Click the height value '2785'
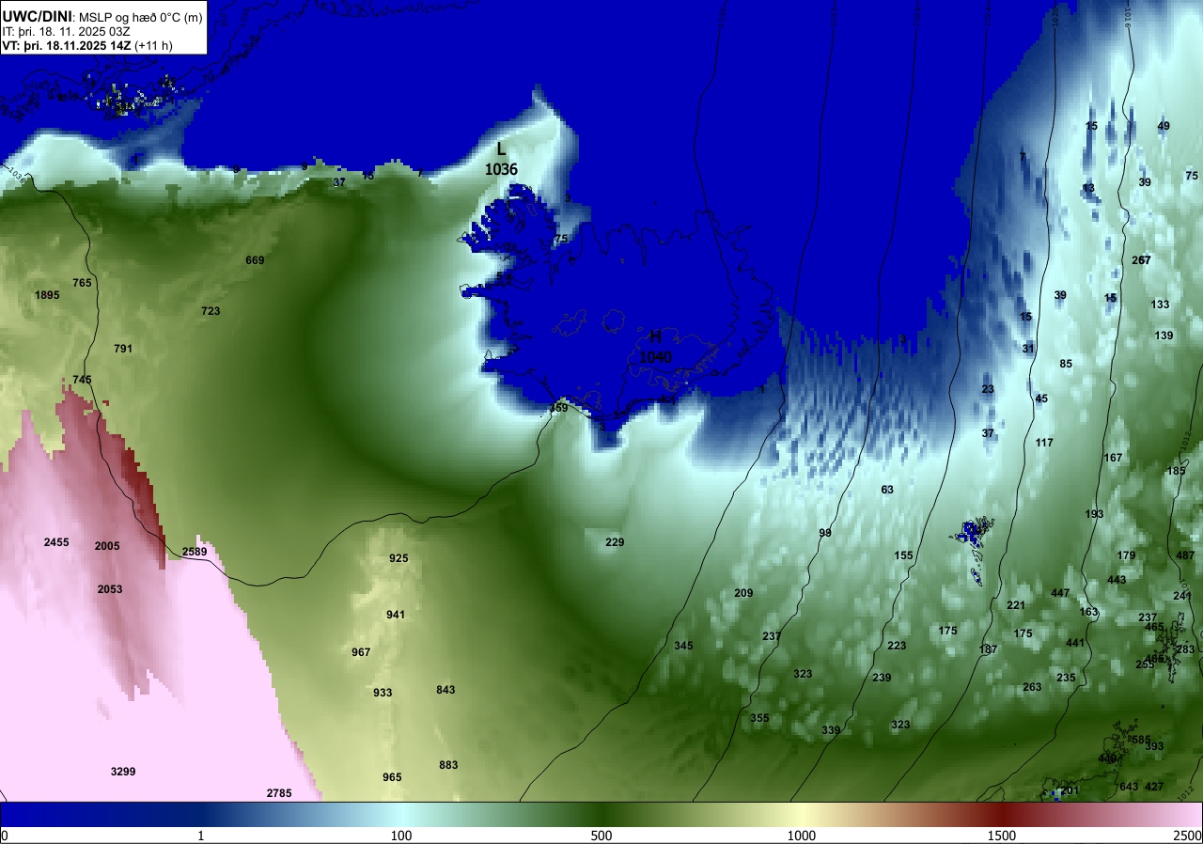The width and height of the screenshot is (1203, 844). click(x=279, y=793)
